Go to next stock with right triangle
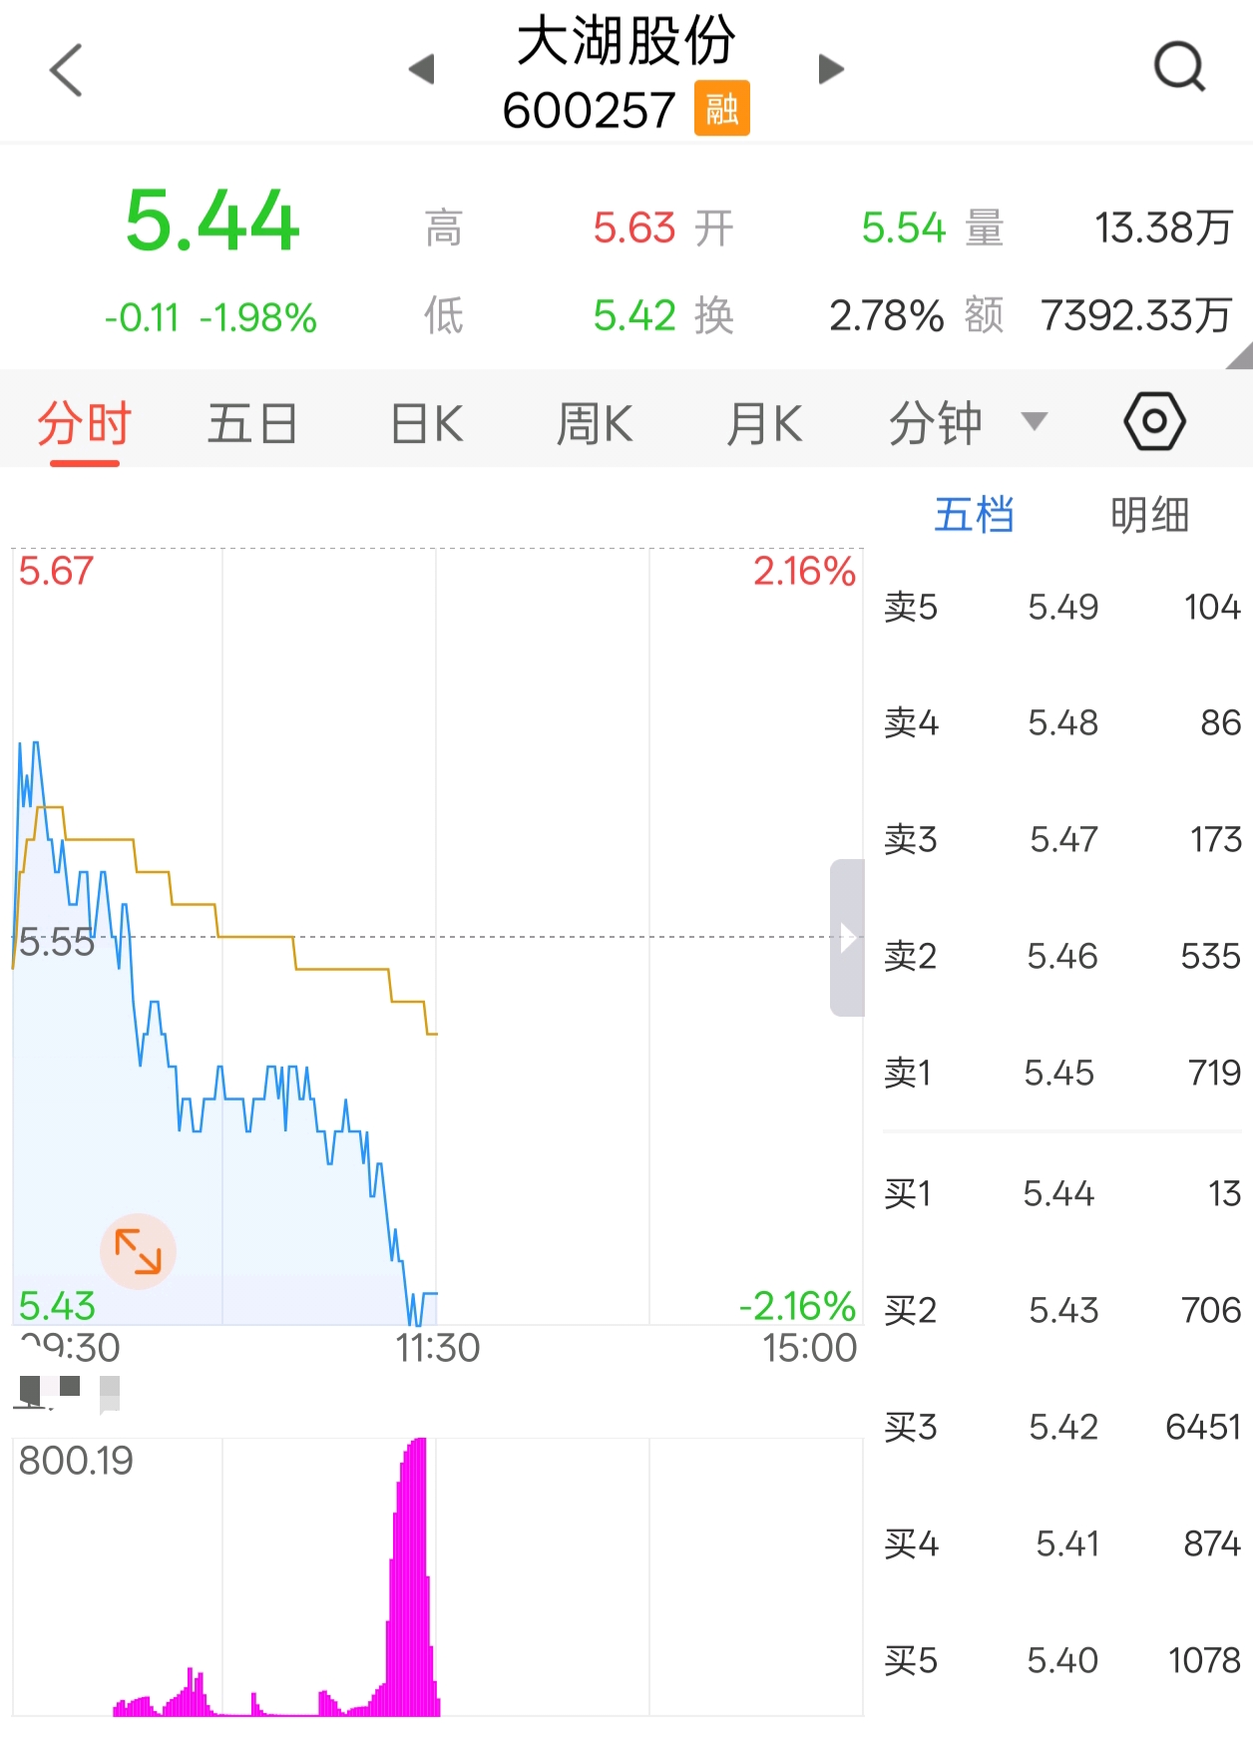 point(830,69)
